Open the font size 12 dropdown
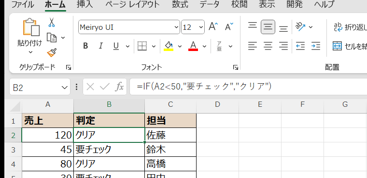This screenshot has height=178, width=367. pyautogui.click(x=201, y=27)
